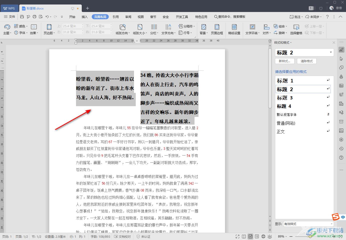Switch to web layout view in status bar
The width and height of the screenshot is (346, 240).
pyautogui.click(x=263, y=237)
